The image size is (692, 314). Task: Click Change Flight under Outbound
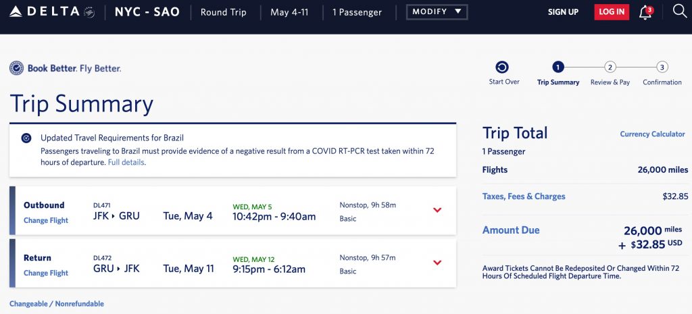[46, 220]
